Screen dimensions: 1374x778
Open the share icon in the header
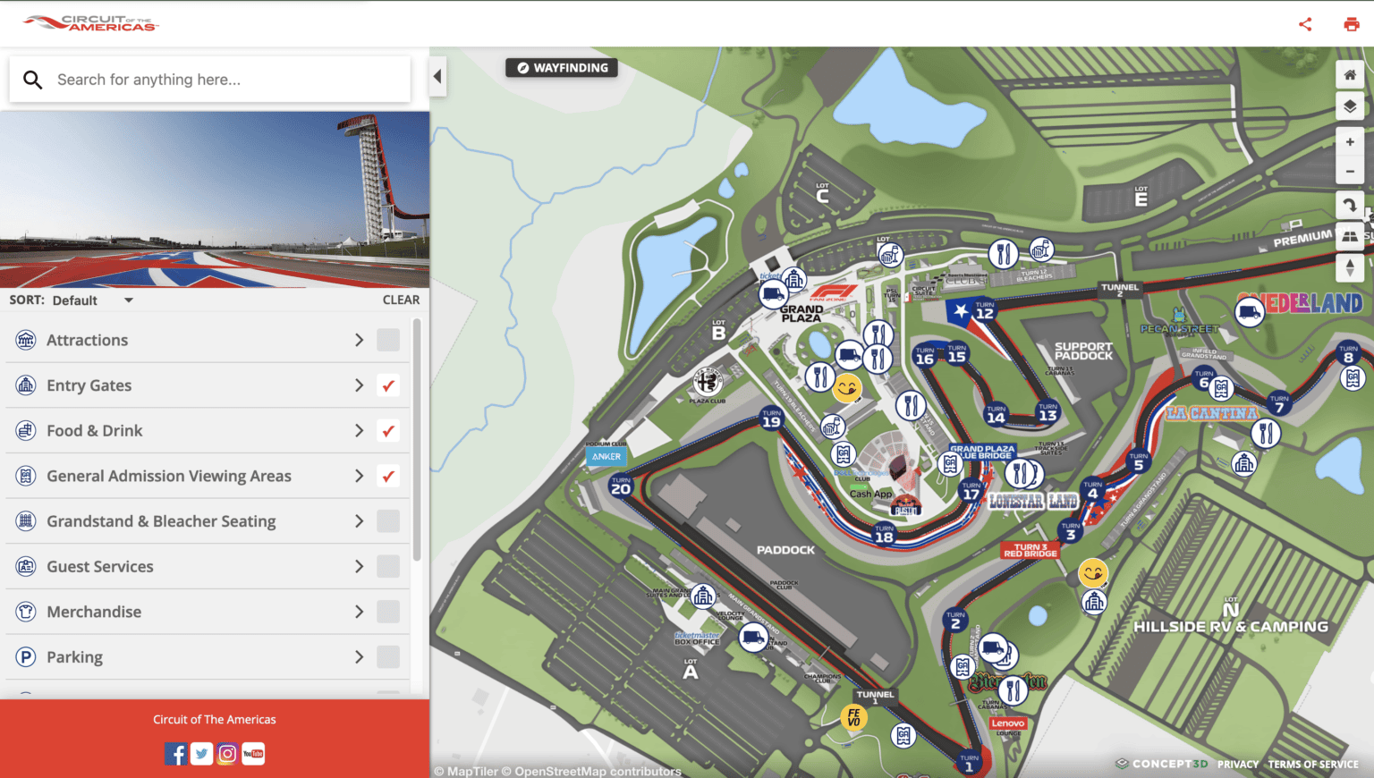click(1304, 24)
